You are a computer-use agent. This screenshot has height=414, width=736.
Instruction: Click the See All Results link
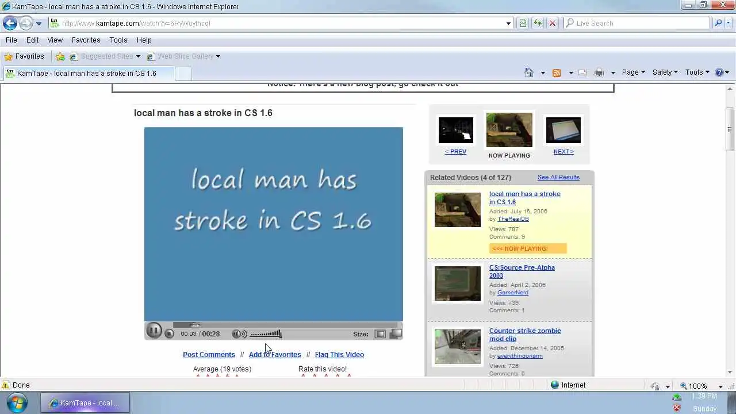coord(558,177)
